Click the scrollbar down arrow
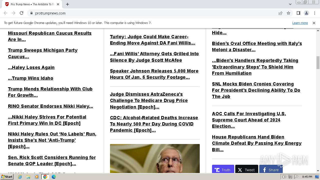 (x=318, y=171)
